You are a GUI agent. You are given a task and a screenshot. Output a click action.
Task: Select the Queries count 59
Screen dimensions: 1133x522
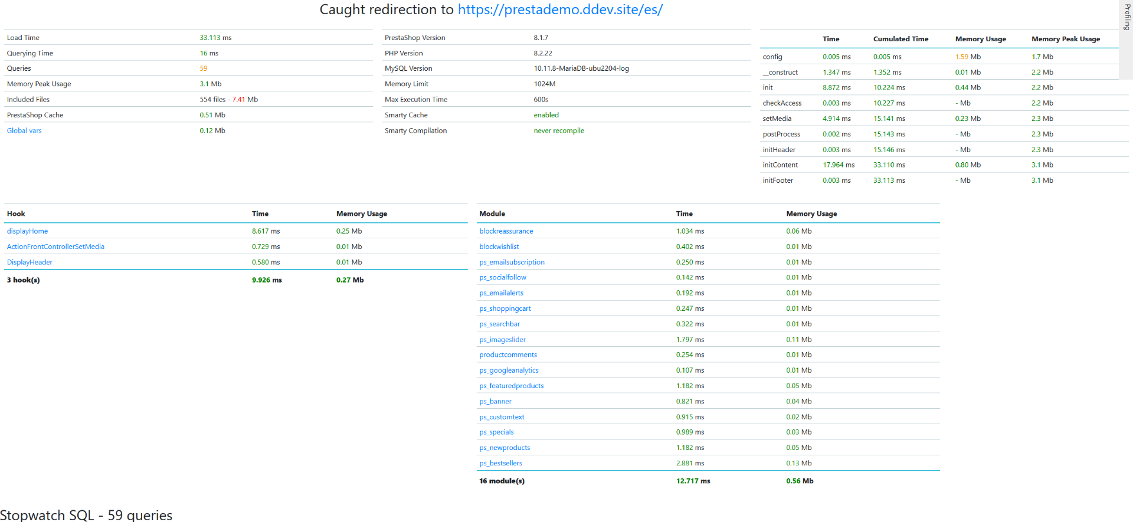(x=204, y=68)
